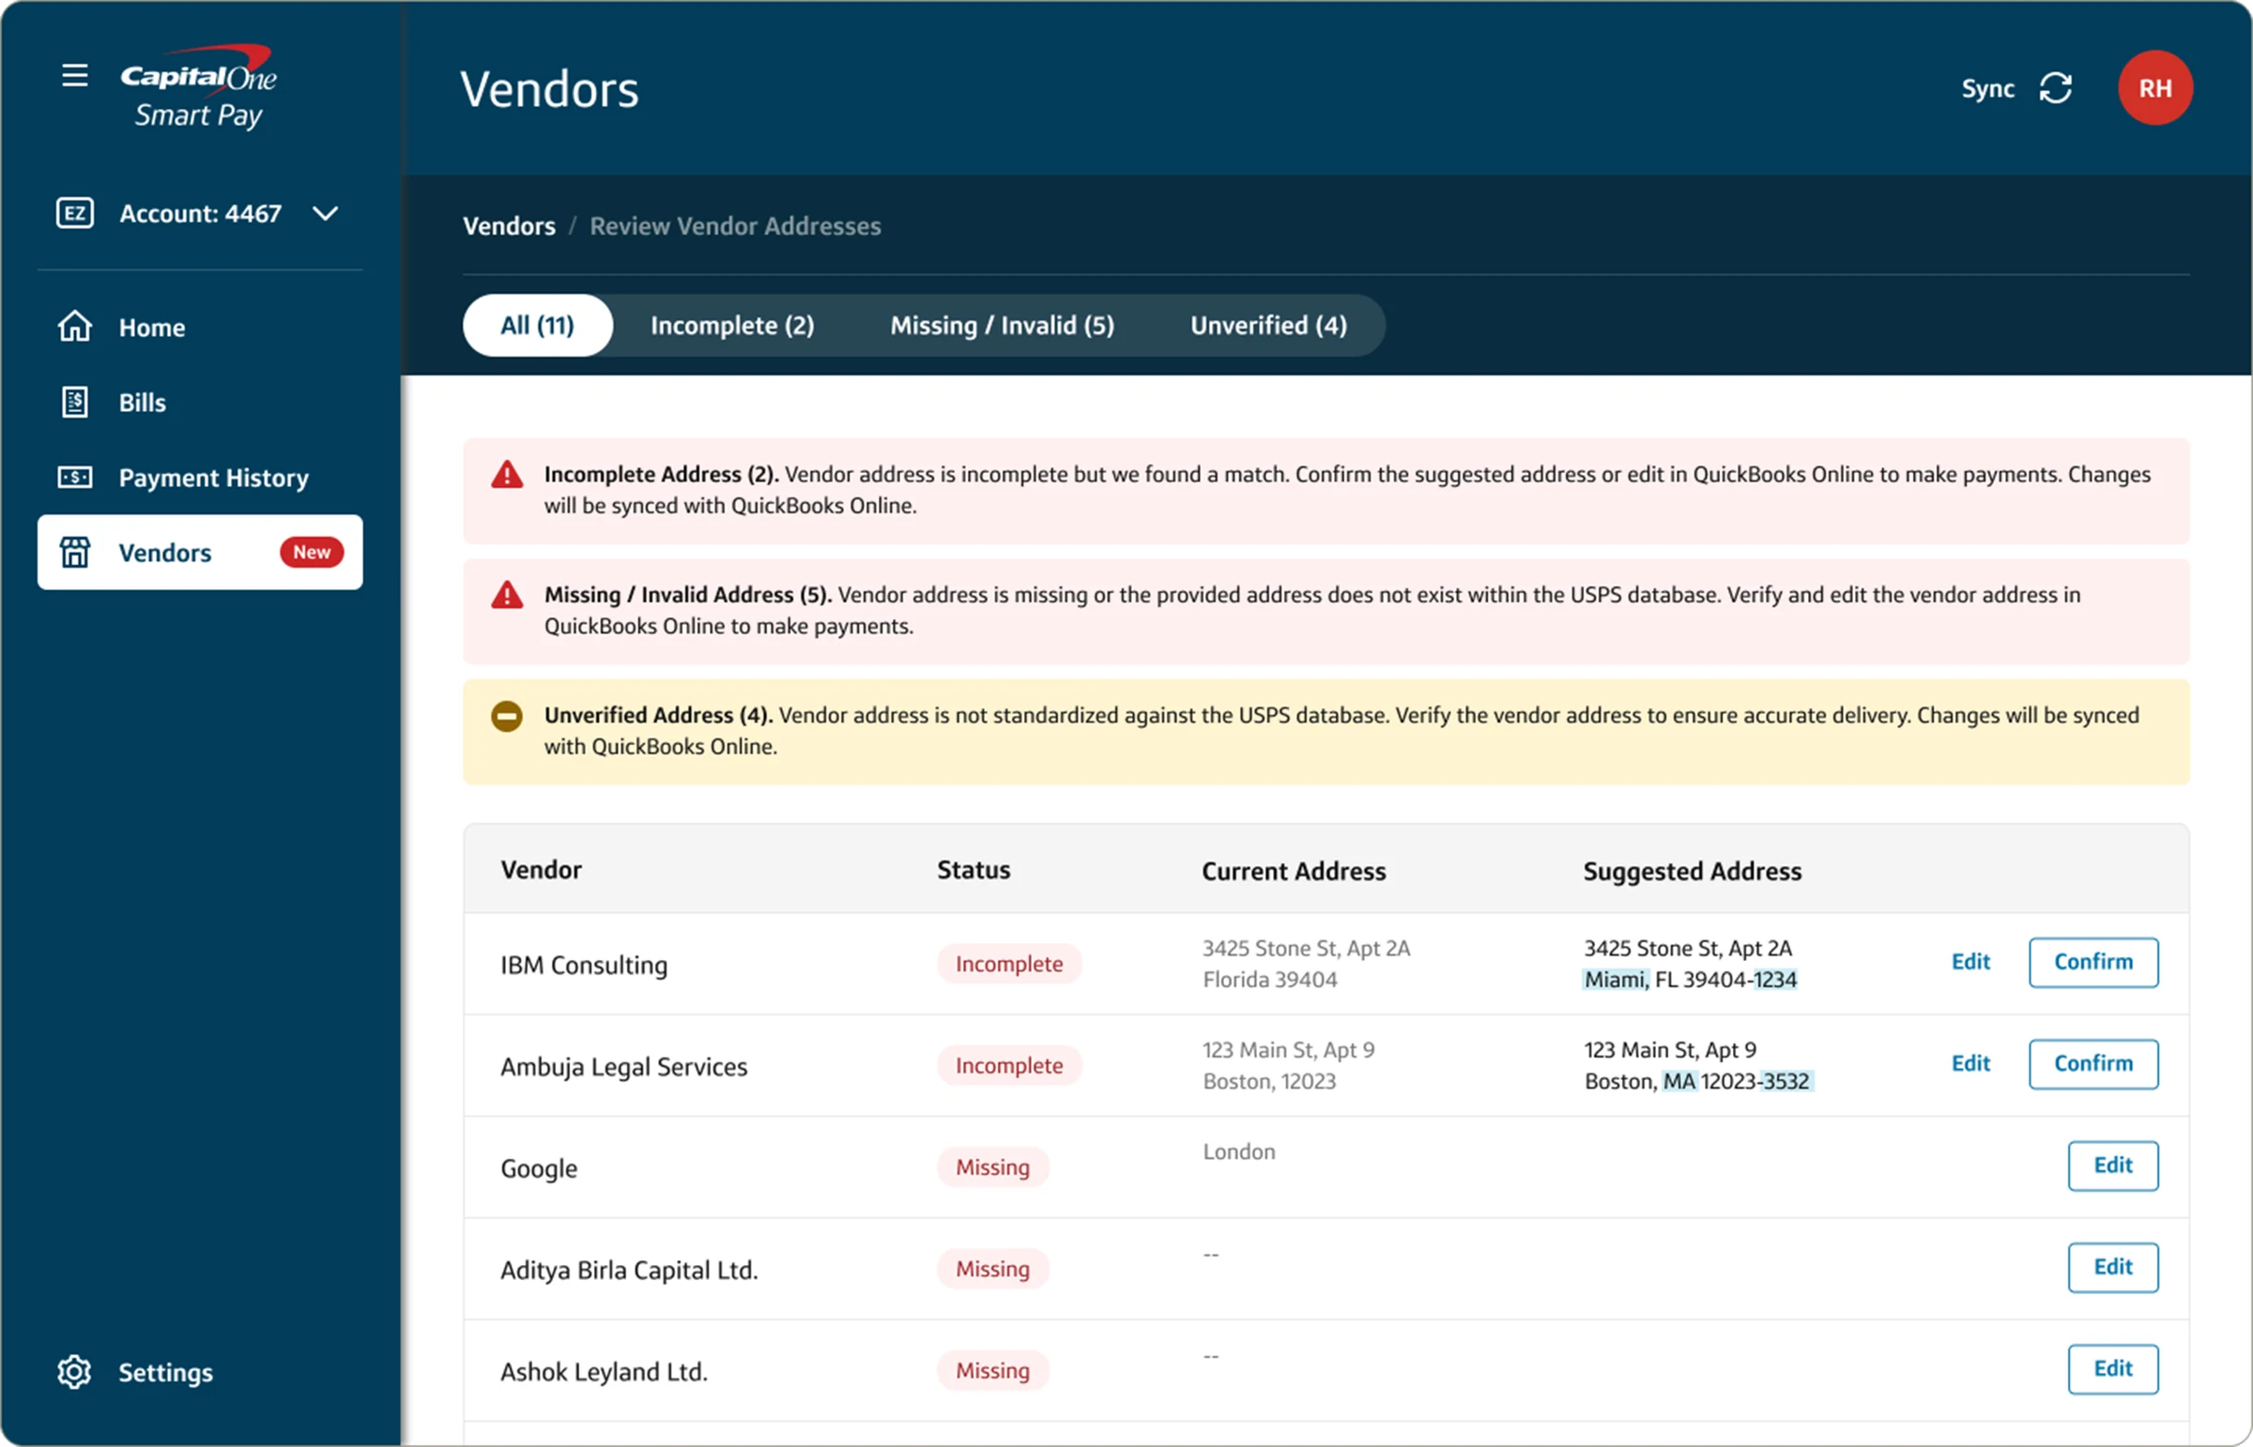Switch to the Missing / Invalid (5) tab
Image resolution: width=2253 pixels, height=1447 pixels.
[x=1002, y=325]
